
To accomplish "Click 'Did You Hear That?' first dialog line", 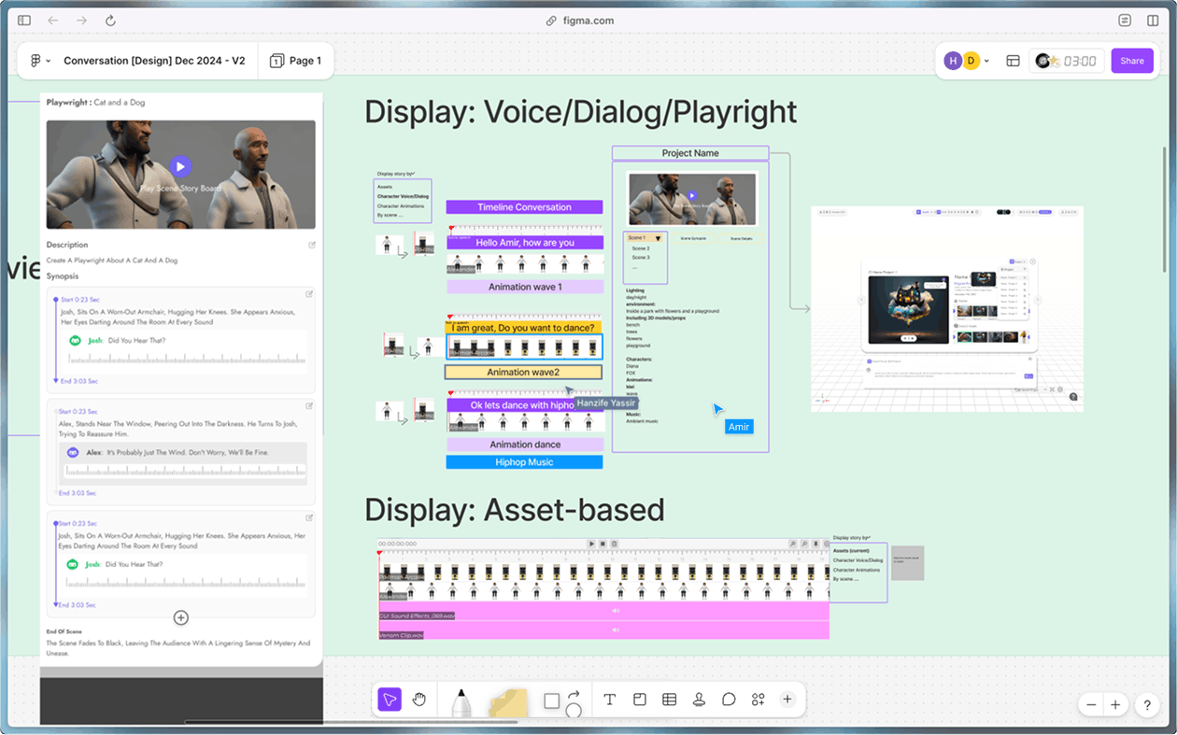I will click(135, 340).
